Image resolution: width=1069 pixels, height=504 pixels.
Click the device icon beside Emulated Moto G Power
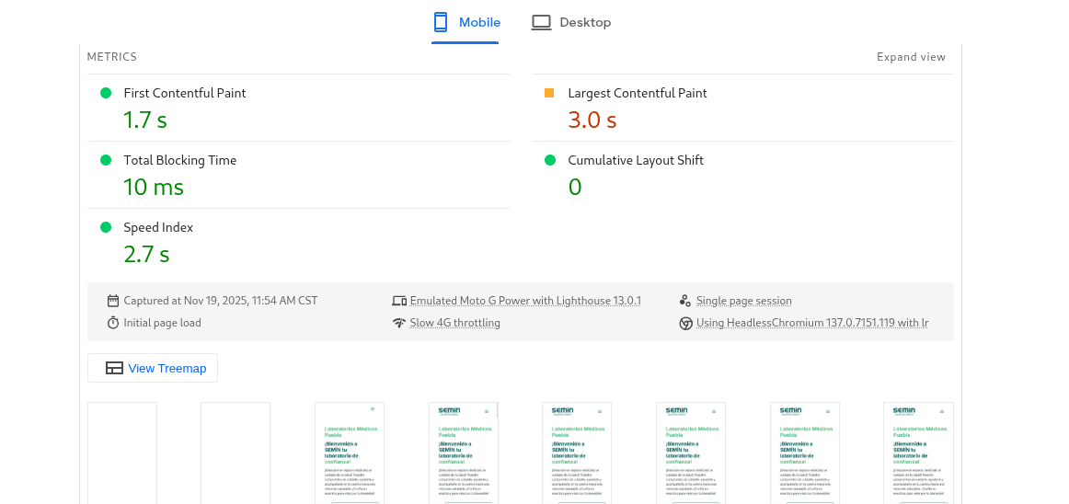(398, 301)
